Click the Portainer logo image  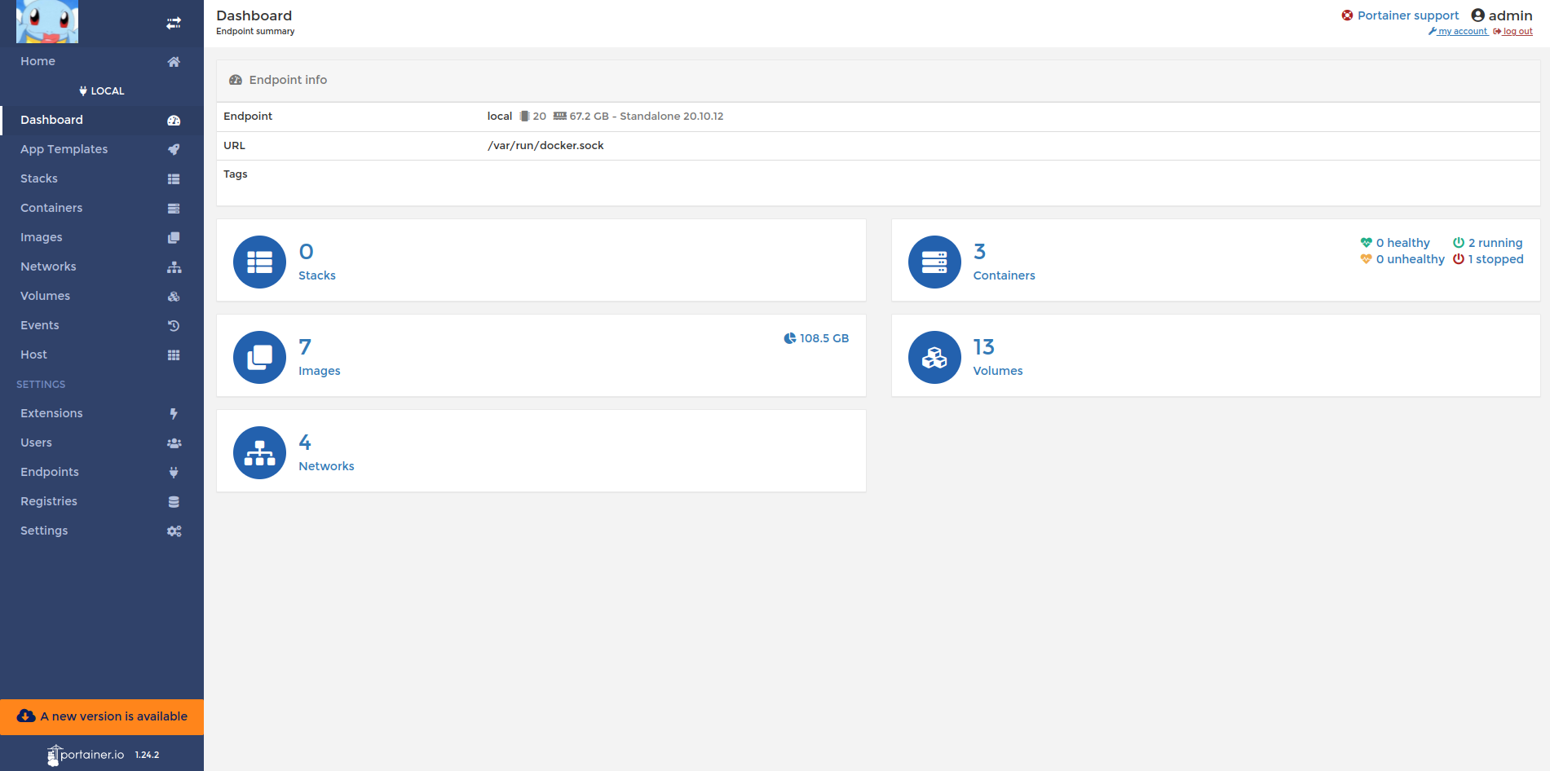tap(47, 22)
